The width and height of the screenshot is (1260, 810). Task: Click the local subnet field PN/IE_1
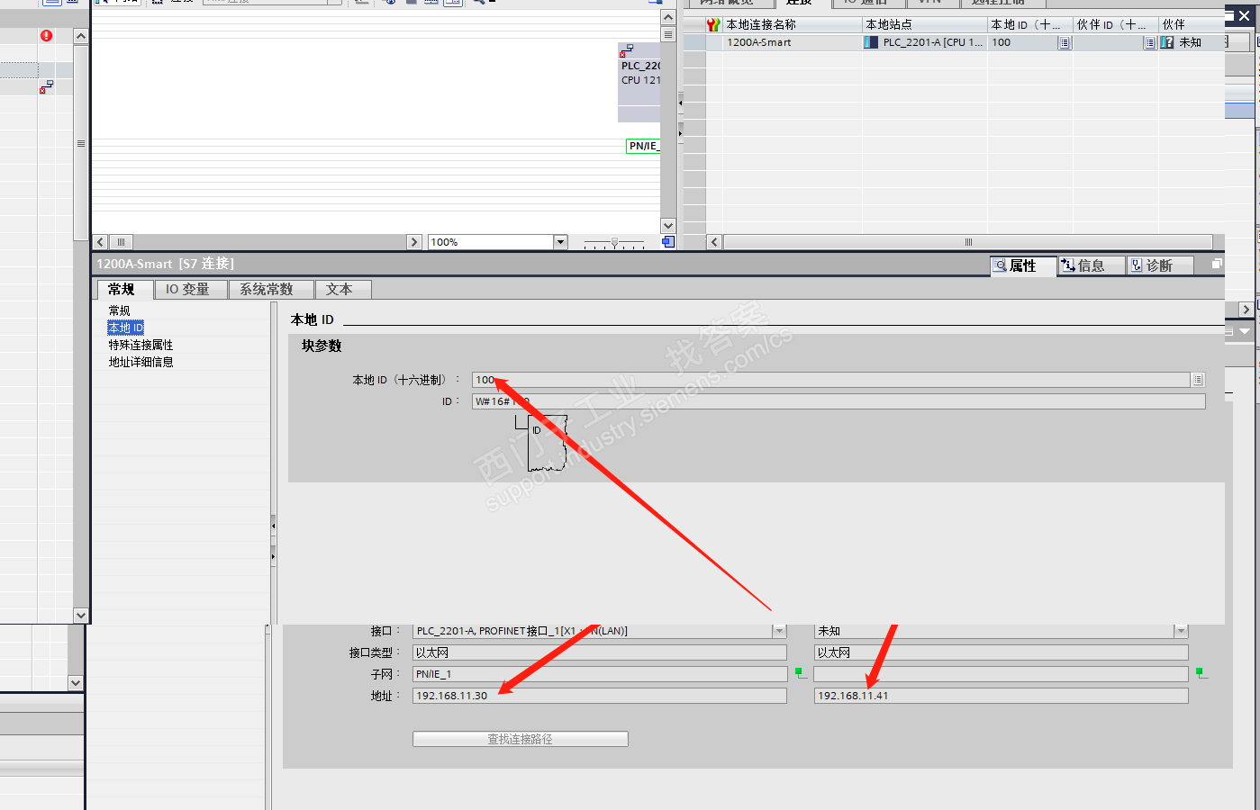coord(600,674)
